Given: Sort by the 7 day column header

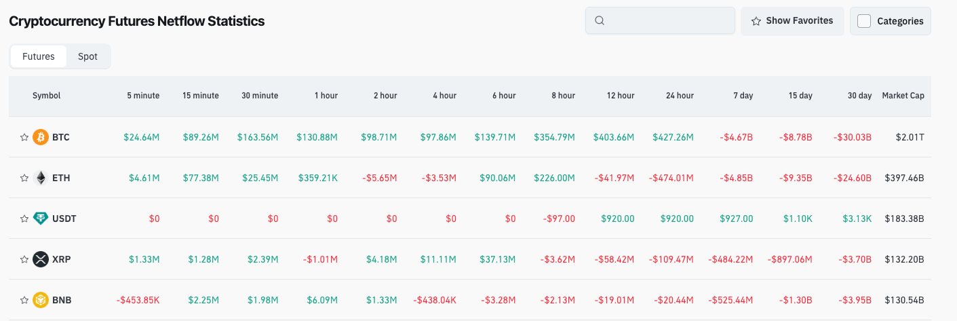Looking at the screenshot, I should 743,96.
